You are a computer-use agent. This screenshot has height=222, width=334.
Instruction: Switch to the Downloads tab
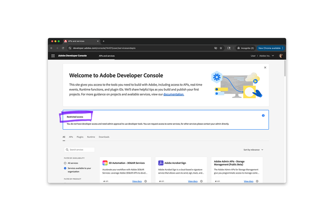coord(104,137)
